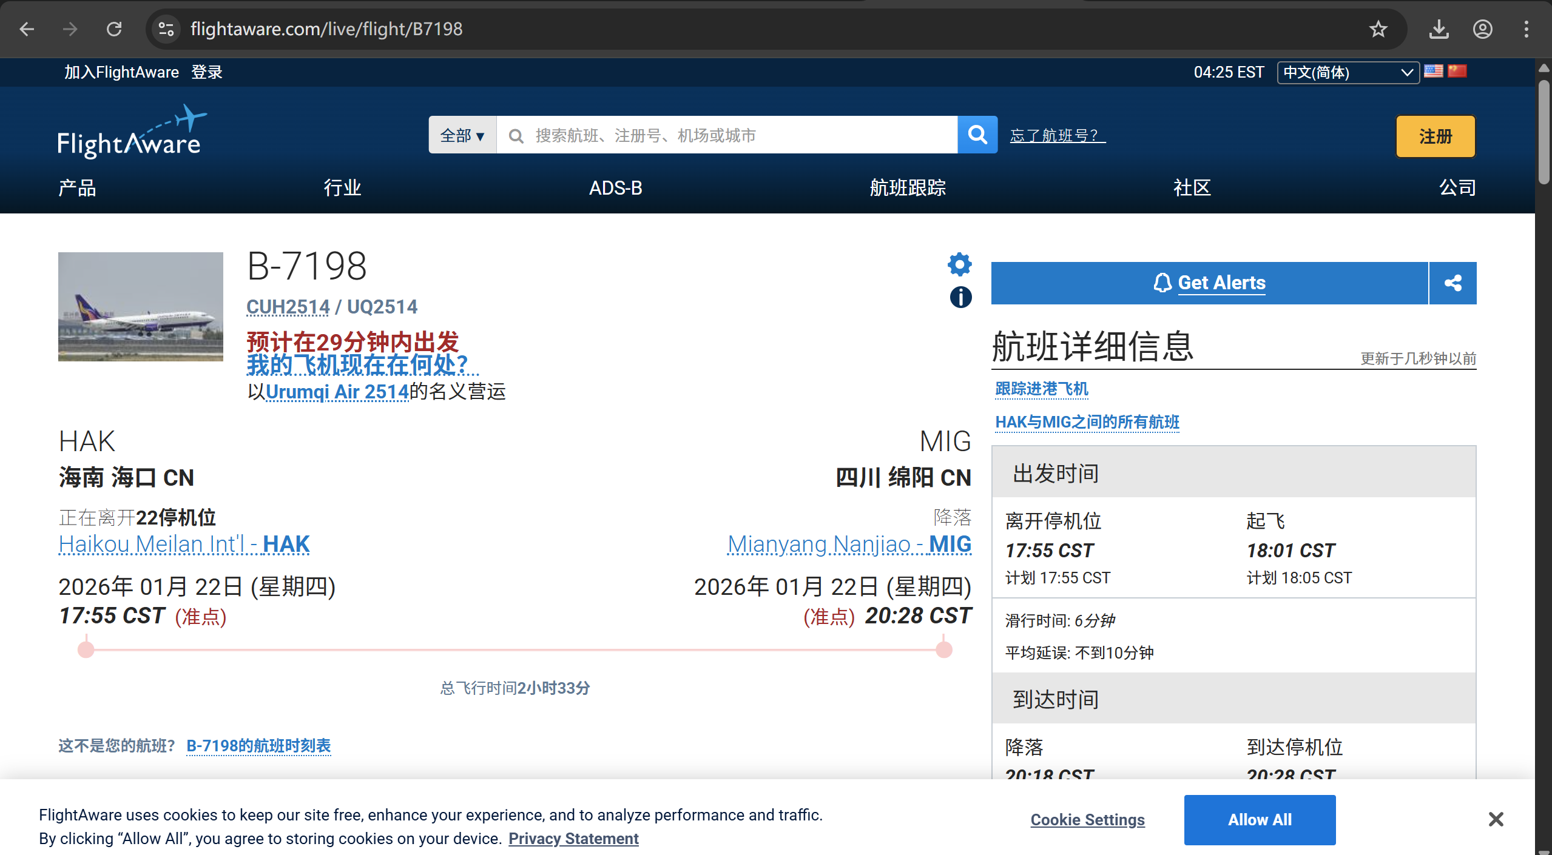Open Mianyang Nanjiao - MIG airport link
The width and height of the screenshot is (1552, 855).
click(x=849, y=545)
